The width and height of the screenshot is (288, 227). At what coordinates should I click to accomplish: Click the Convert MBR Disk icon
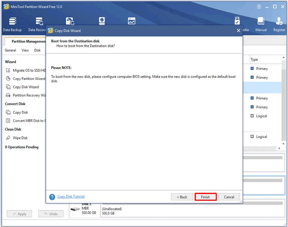8,121
